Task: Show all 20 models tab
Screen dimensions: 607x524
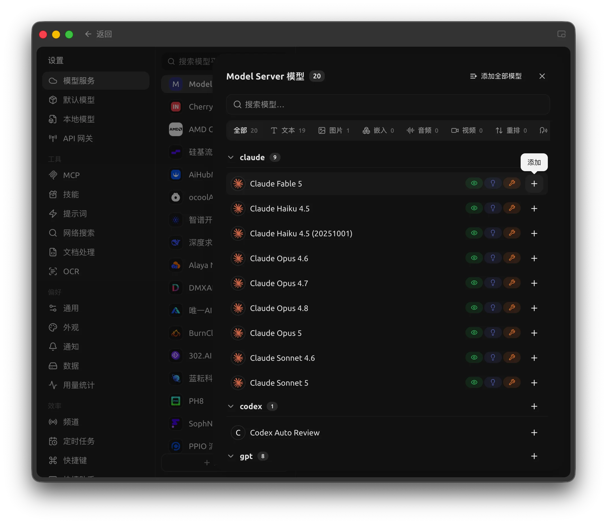Action: [x=245, y=130]
